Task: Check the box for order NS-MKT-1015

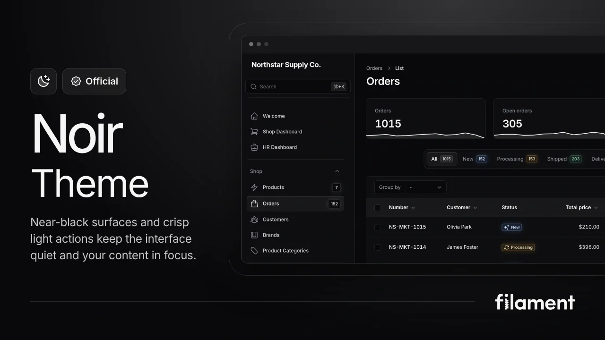Action: coord(378,227)
